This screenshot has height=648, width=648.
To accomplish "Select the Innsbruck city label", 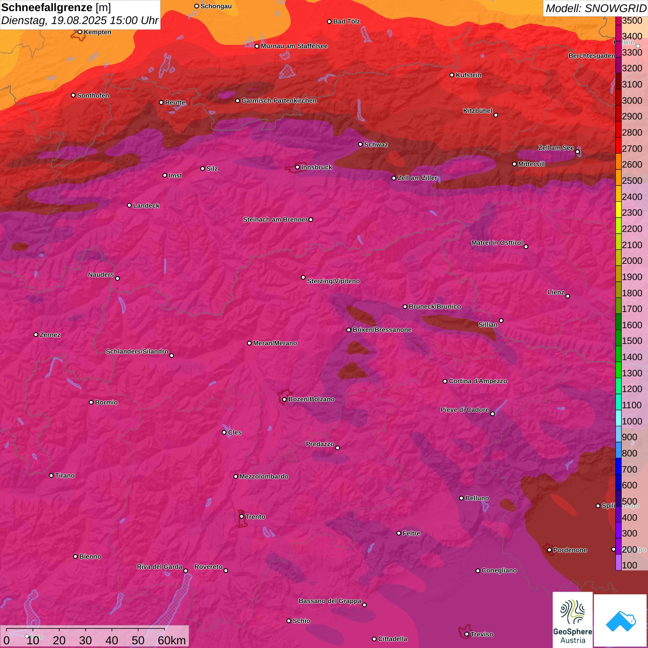I will tap(317, 167).
